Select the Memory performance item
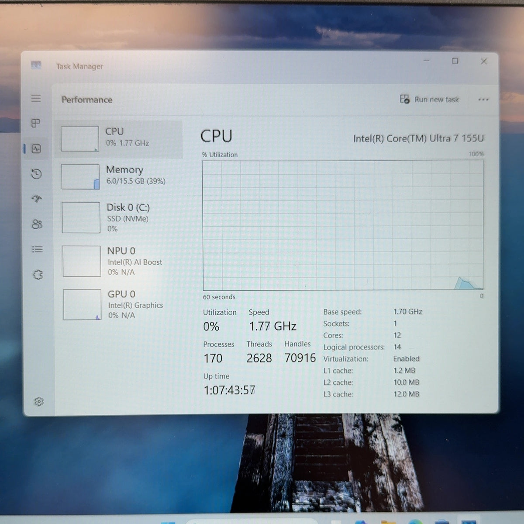The width and height of the screenshot is (524, 524). coord(120,176)
